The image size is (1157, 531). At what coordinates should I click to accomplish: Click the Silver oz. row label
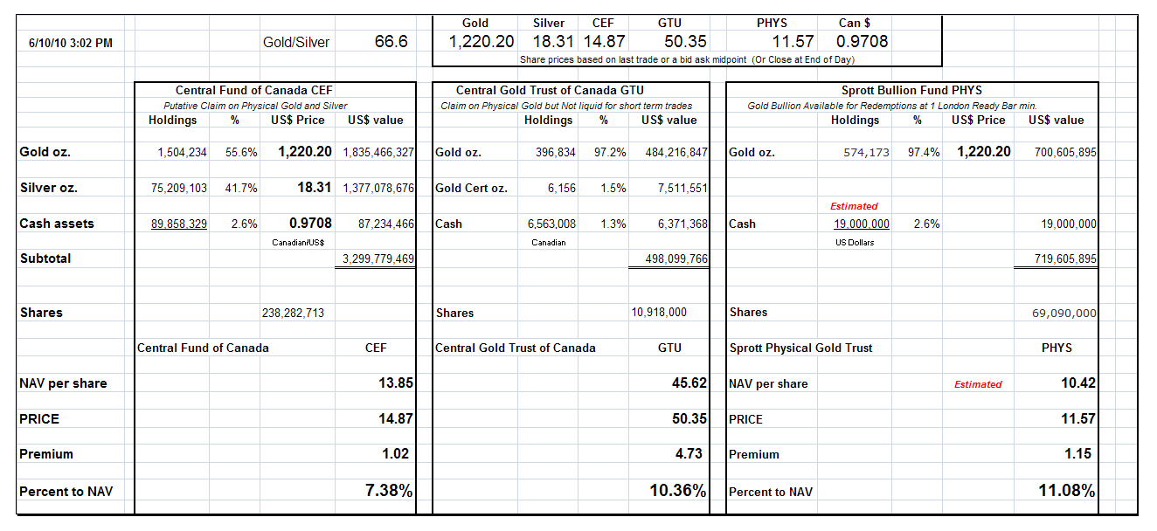click(48, 188)
